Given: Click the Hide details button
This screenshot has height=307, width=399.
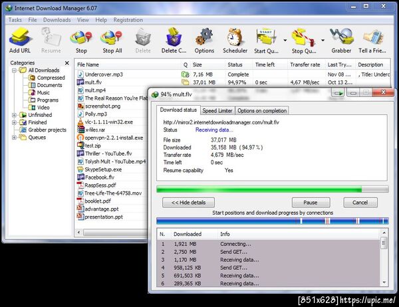Looking at the screenshot, I should pyautogui.click(x=188, y=203).
